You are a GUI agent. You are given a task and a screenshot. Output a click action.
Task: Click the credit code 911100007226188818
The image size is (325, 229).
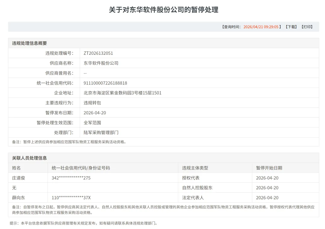[105, 83]
